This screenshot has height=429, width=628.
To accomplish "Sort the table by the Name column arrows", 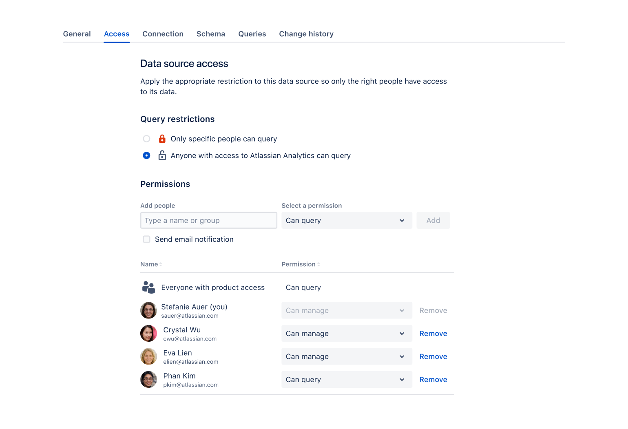I will coord(160,264).
